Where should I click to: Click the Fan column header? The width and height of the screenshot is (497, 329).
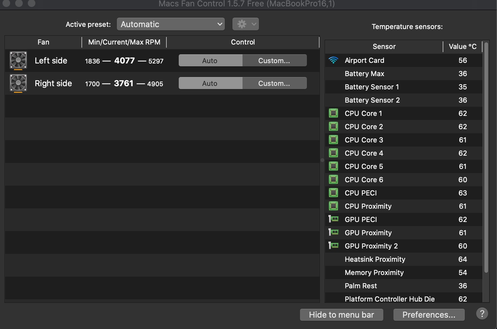43,42
